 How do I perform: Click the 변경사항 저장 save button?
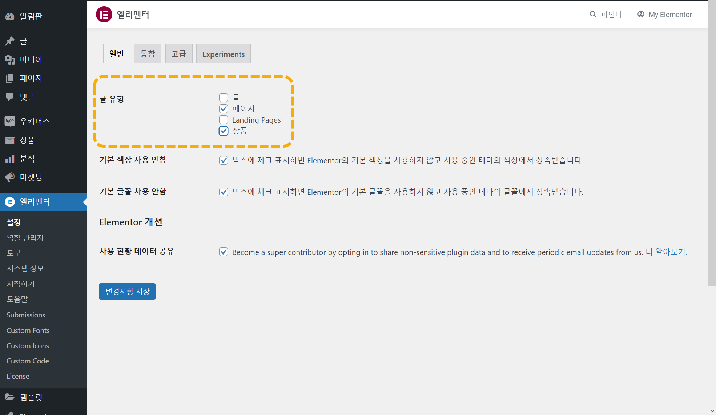127,291
